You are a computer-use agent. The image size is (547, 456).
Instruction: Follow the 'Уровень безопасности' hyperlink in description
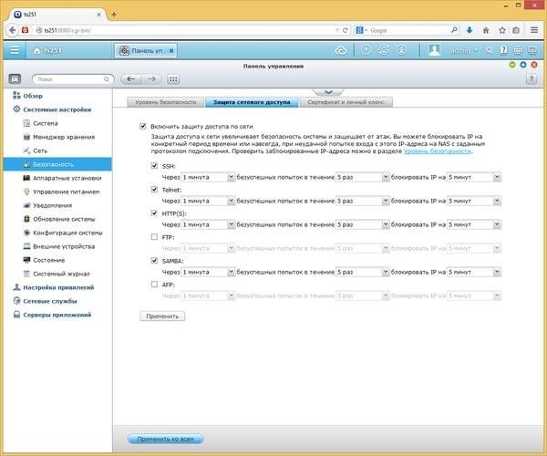click(x=437, y=151)
